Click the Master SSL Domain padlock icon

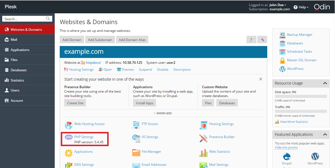tap(282, 60)
